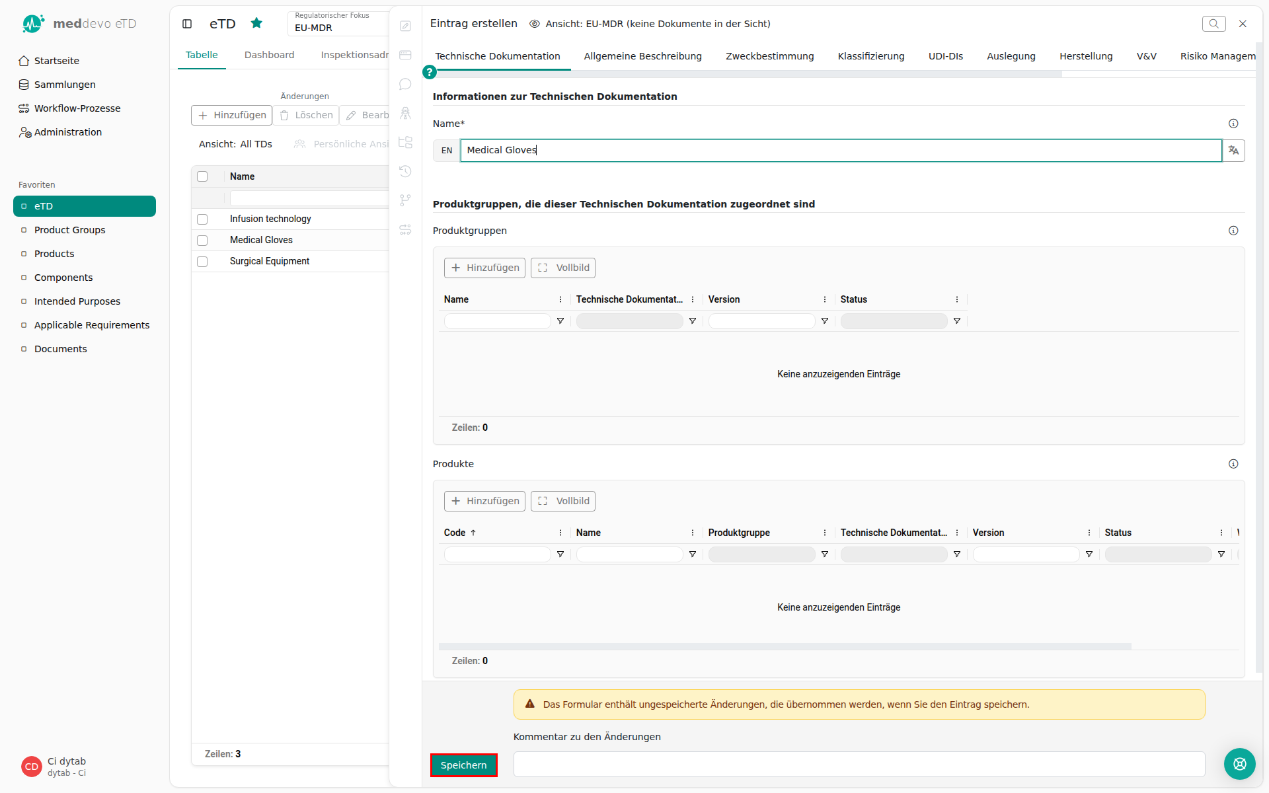Open the comments speech bubble icon
The image size is (1269, 793).
point(405,84)
